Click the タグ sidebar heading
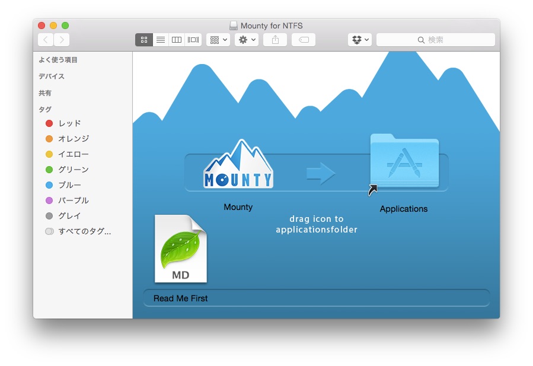Screen dimensions: 533x366 coord(45,109)
